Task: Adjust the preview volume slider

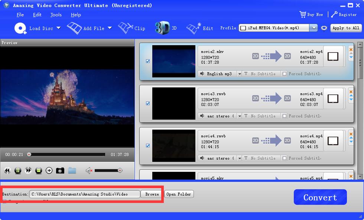Action: (108, 171)
